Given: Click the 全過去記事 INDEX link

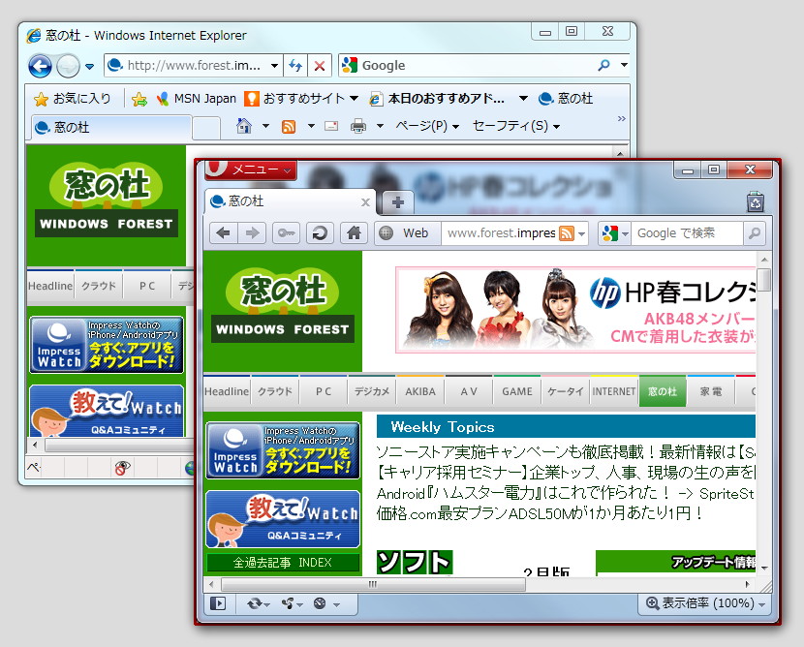Looking at the screenshot, I should click(284, 562).
